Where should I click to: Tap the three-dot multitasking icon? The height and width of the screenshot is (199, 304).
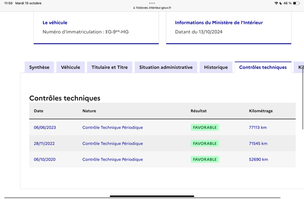[x=152, y=3]
